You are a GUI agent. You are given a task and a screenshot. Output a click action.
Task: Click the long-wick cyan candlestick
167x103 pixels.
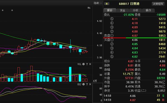(70, 46)
